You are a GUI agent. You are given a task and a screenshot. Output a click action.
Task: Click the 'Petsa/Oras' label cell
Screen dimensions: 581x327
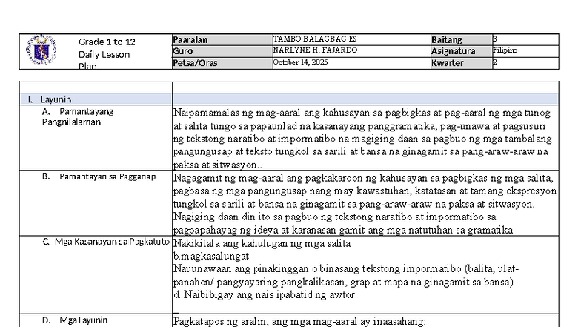pyautogui.click(x=222, y=63)
